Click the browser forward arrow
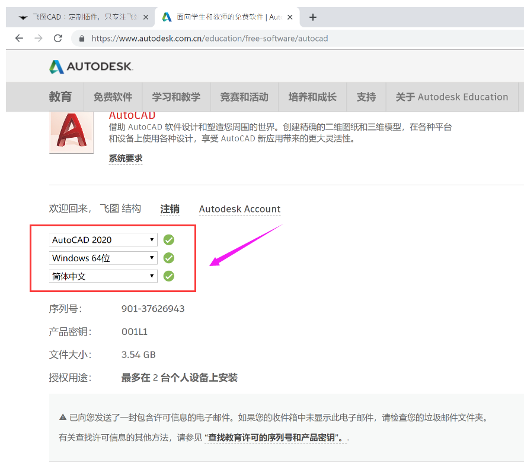 click(39, 38)
